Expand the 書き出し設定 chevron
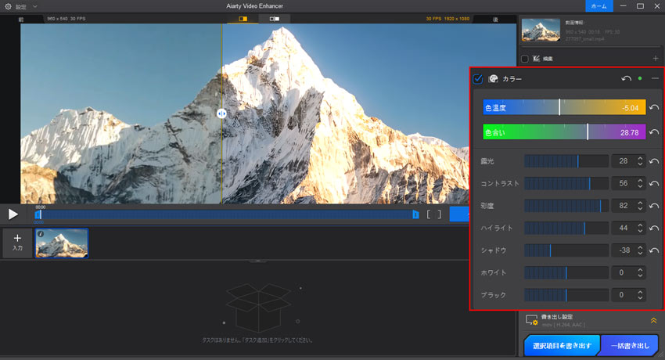 point(652,320)
